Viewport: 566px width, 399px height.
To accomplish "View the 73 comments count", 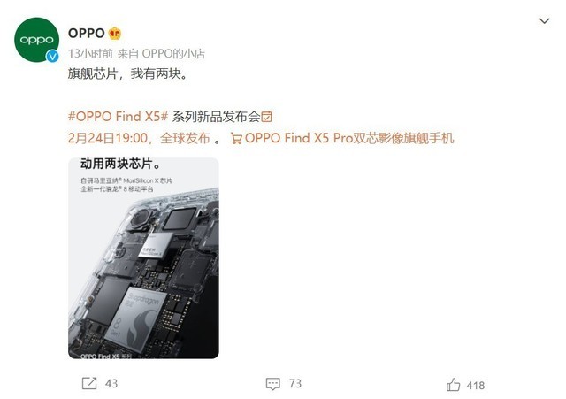I will point(294,383).
